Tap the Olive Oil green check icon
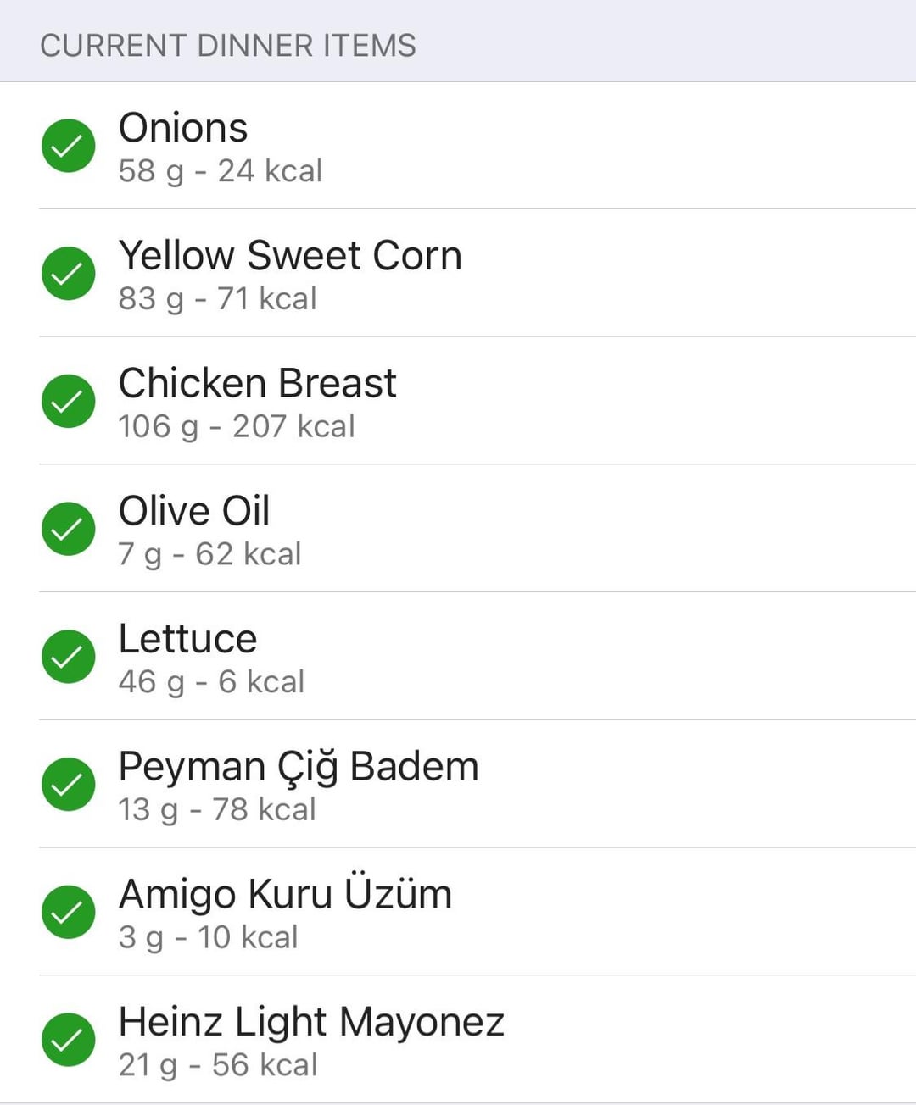 [68, 529]
